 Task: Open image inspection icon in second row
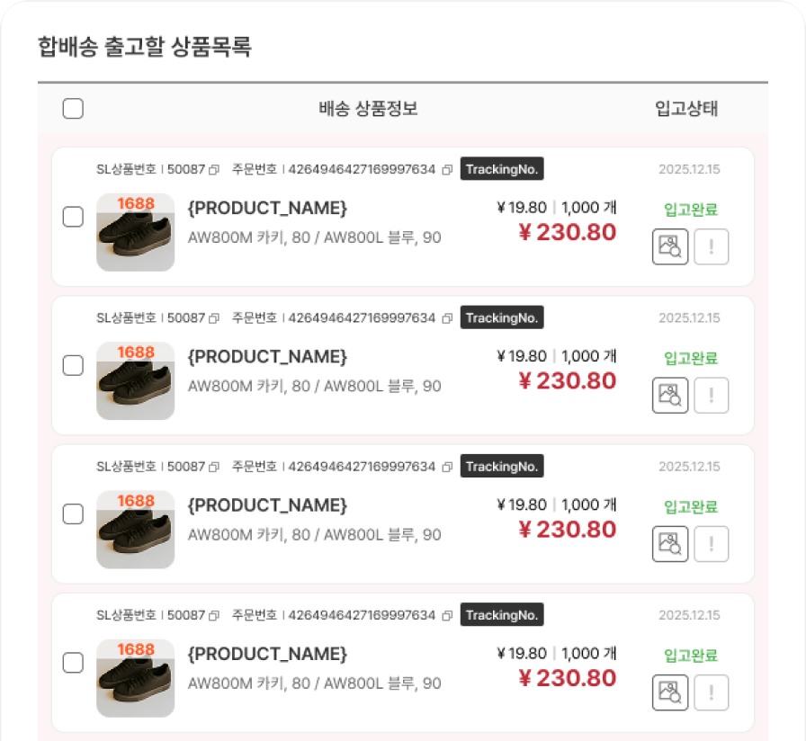point(669,395)
